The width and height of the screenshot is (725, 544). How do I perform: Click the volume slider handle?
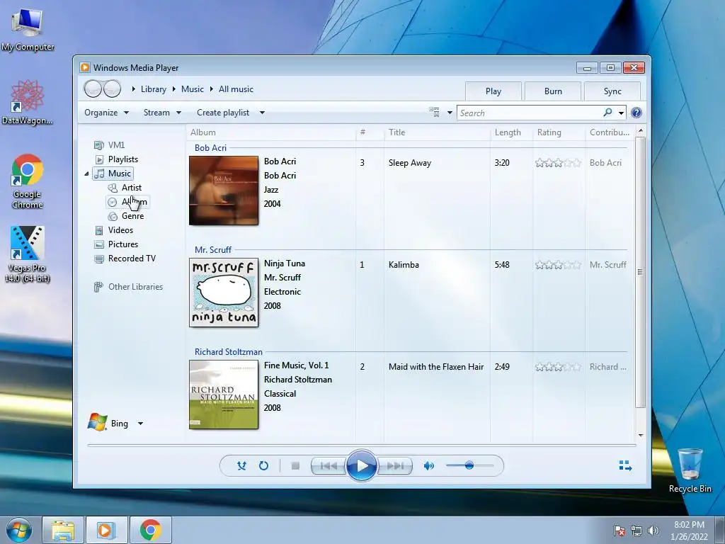469,465
